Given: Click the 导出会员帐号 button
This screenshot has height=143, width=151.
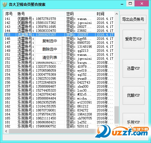Looking at the screenshot, I should (133, 19).
